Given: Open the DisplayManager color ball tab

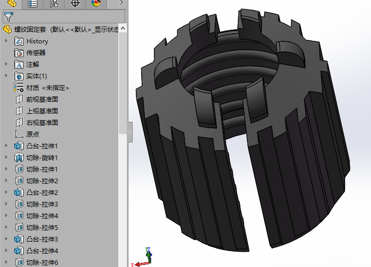Looking at the screenshot, I should (96, 3).
